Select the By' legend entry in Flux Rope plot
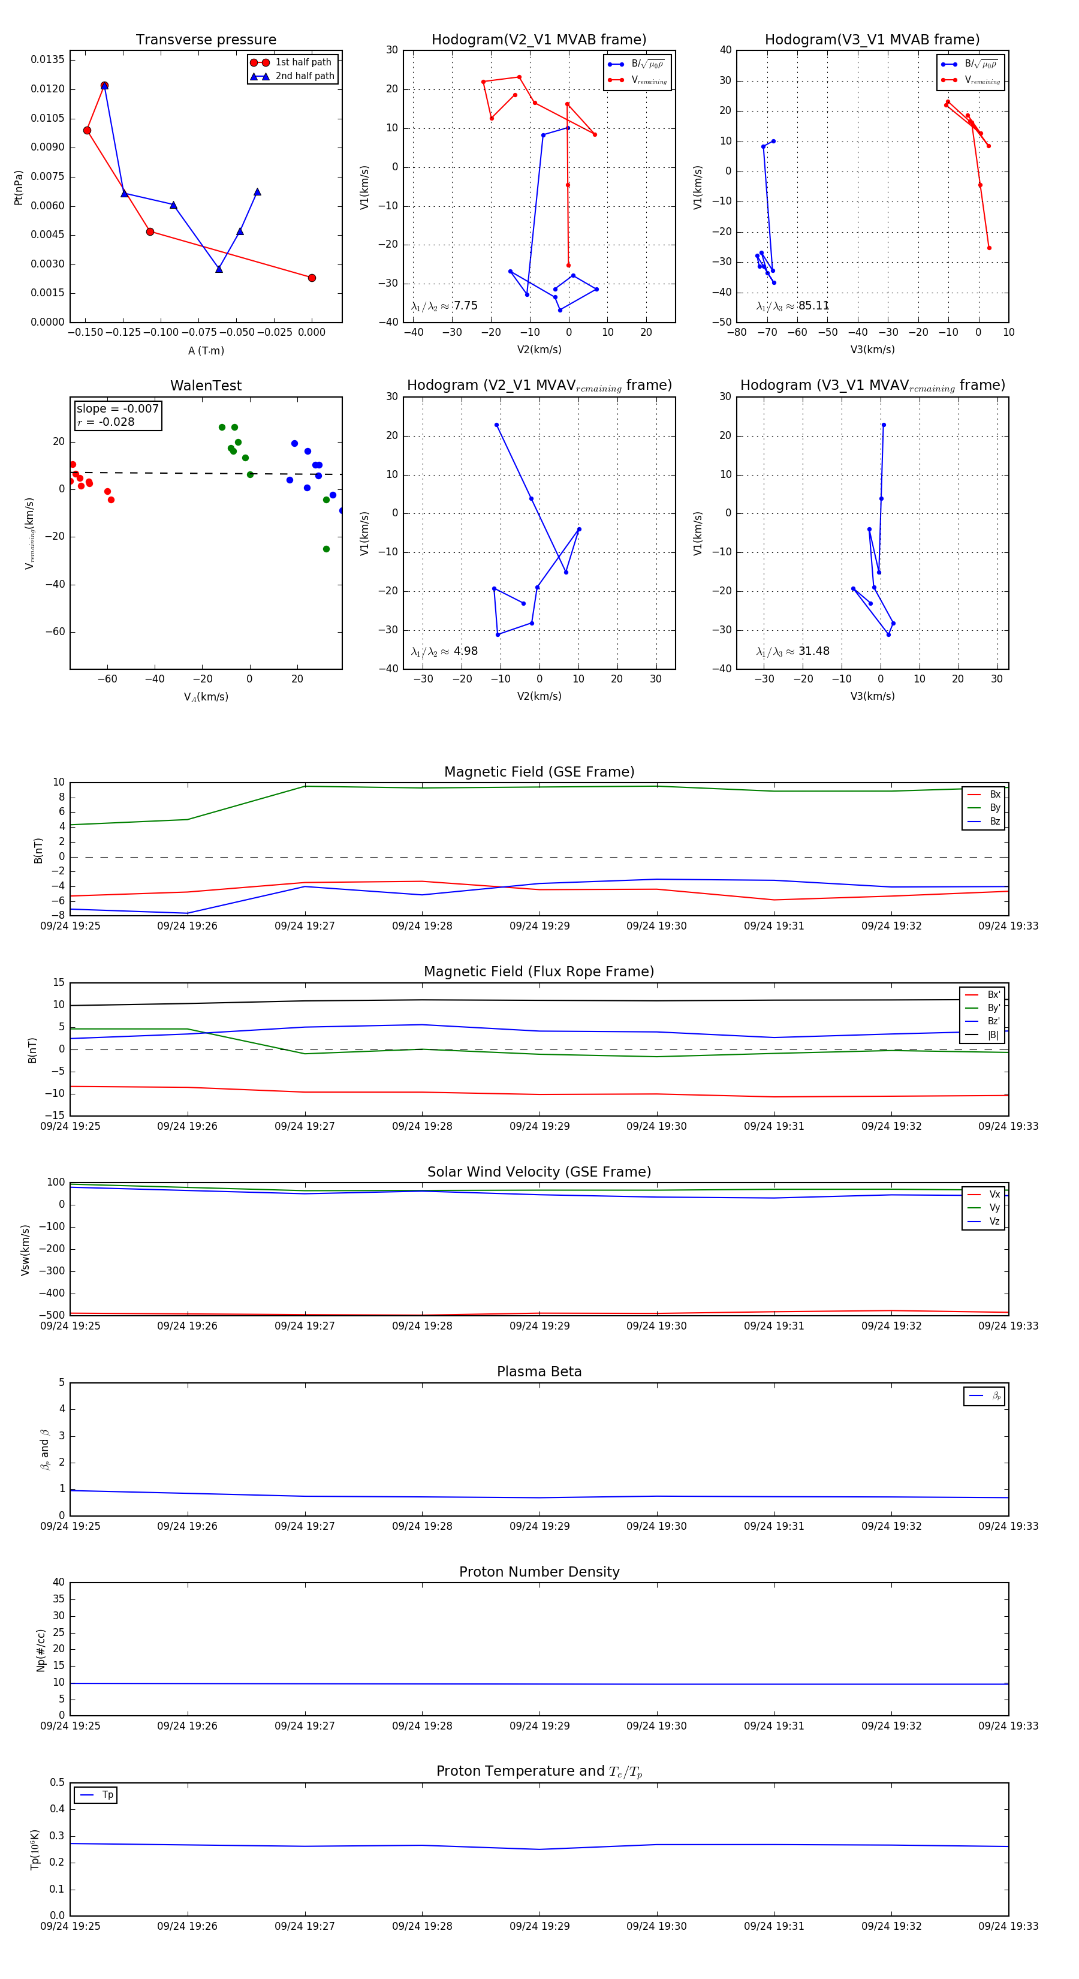Screen dimensions: 1079x1979 click(983, 1008)
